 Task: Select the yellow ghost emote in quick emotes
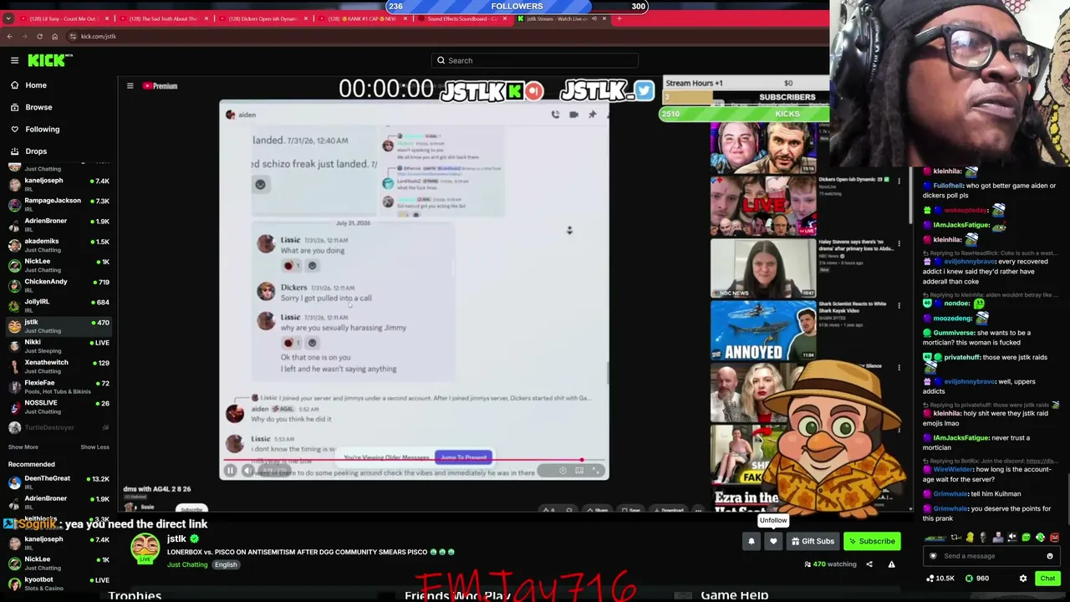point(969,538)
